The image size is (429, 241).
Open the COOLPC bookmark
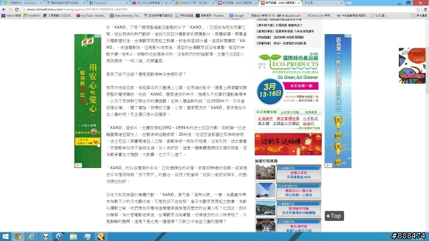pyautogui.click(x=58, y=15)
